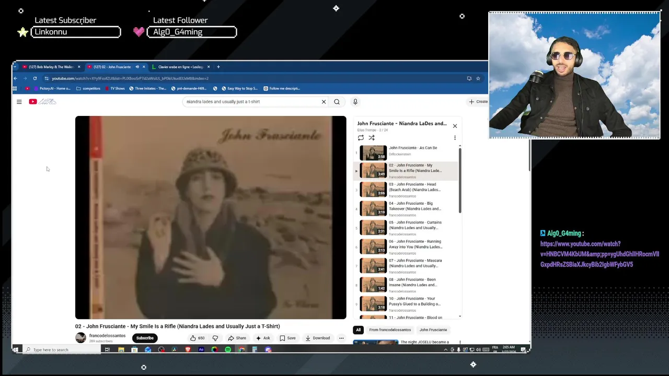Click the video player to pause
This screenshot has width=669, height=376.
coord(211,217)
